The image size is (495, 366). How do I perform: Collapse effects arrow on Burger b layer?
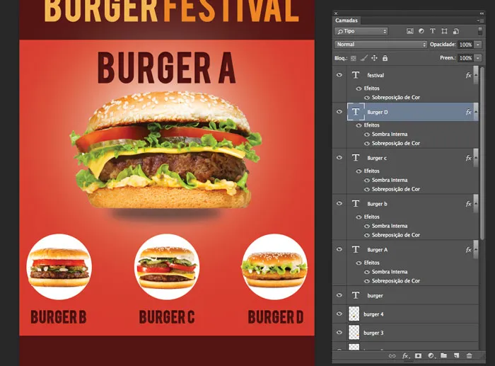click(476, 204)
